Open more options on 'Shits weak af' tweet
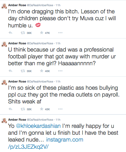126x152 pixels. tap(60, 109)
